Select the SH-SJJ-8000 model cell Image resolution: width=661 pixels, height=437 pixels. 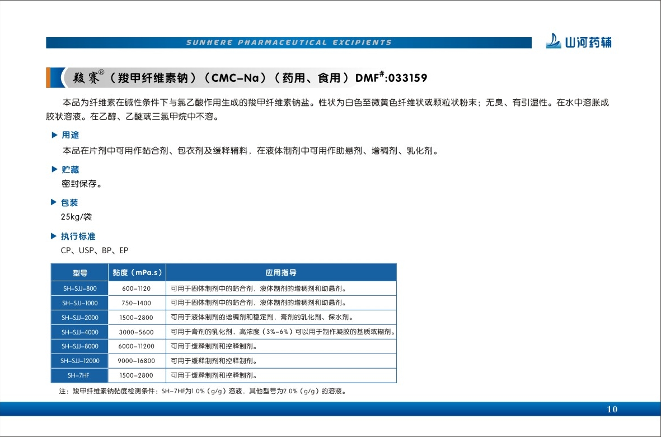tap(79, 346)
